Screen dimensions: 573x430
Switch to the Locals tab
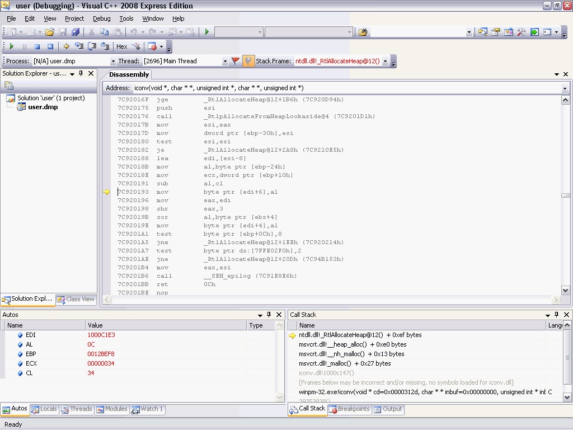click(44, 409)
